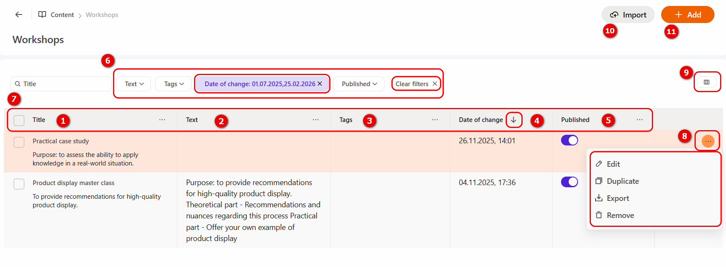Toggle Published switch for Practical case study

[x=569, y=140]
